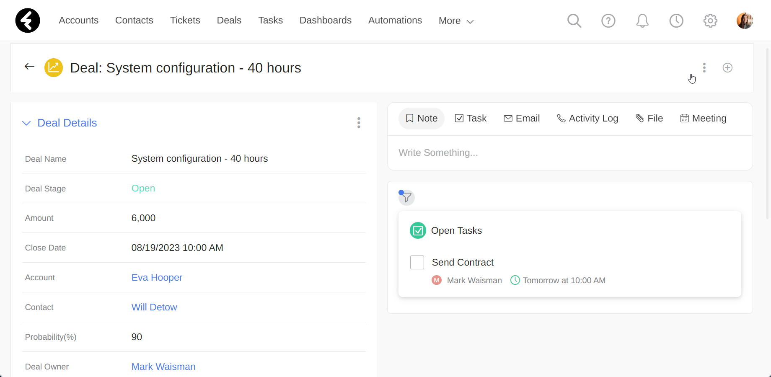Open the recent history clock icon
This screenshot has width=771, height=377.
(x=676, y=21)
